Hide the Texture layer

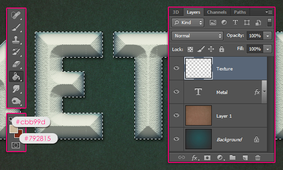pos(176,68)
